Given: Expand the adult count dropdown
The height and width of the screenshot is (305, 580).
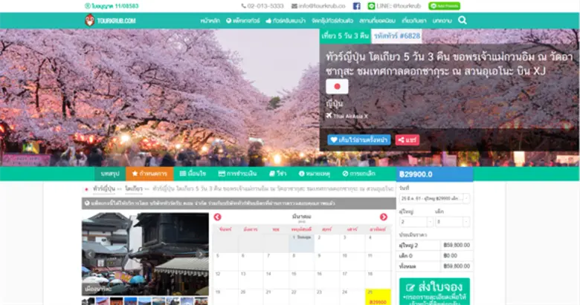Looking at the screenshot, I should pos(411,221).
